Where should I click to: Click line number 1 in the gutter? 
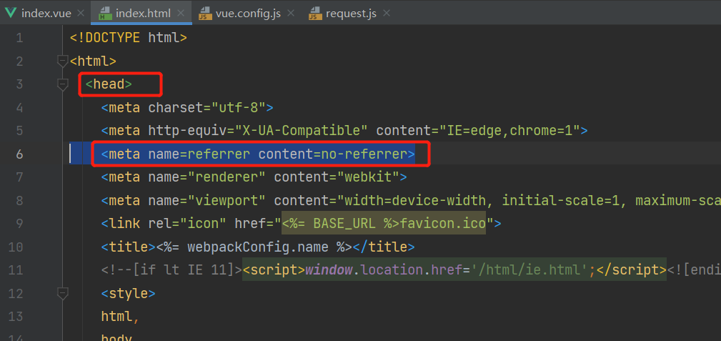pos(19,38)
